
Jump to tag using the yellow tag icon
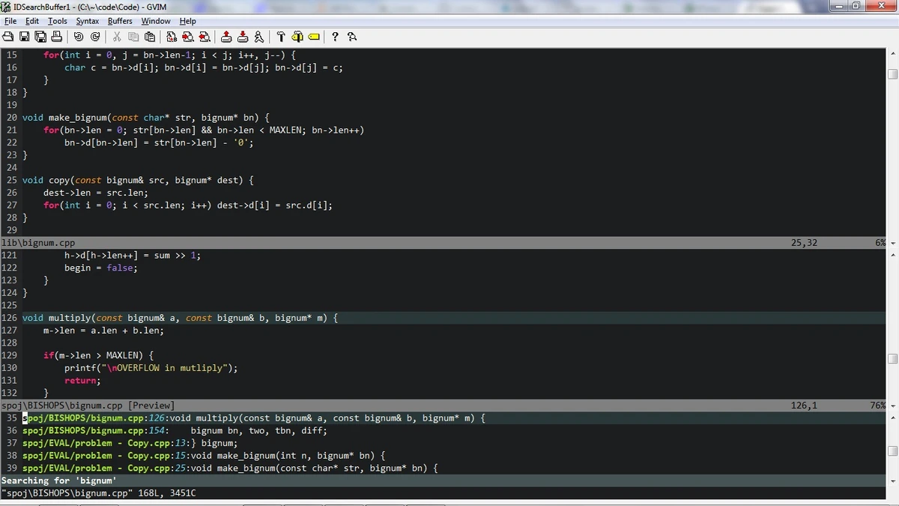click(x=313, y=37)
